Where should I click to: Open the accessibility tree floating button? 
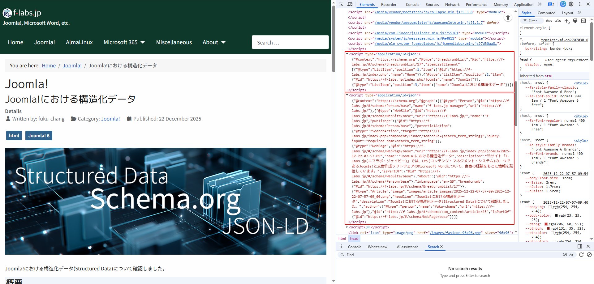[508, 18]
